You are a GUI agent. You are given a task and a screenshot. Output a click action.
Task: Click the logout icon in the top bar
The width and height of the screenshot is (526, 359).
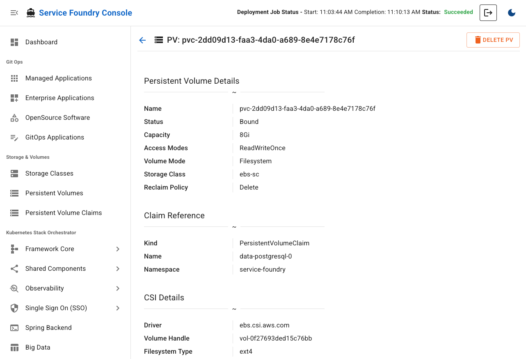point(488,13)
